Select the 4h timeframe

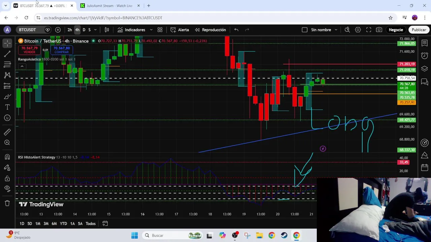tap(77, 30)
